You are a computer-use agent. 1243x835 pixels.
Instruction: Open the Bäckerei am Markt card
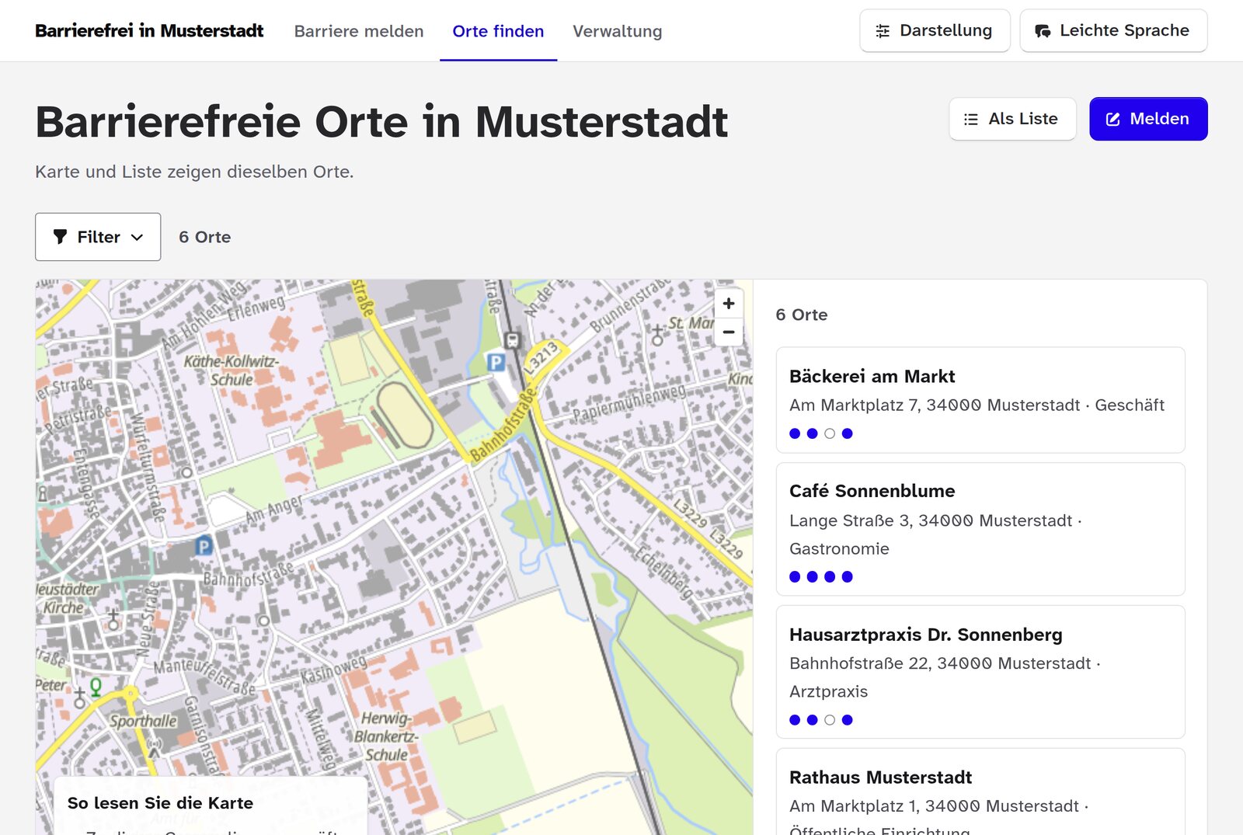pos(980,400)
